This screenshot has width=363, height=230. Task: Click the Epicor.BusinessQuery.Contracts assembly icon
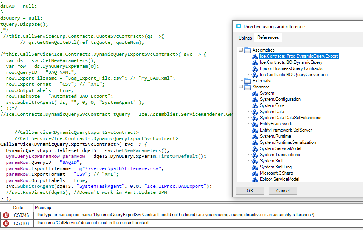(x=255, y=69)
